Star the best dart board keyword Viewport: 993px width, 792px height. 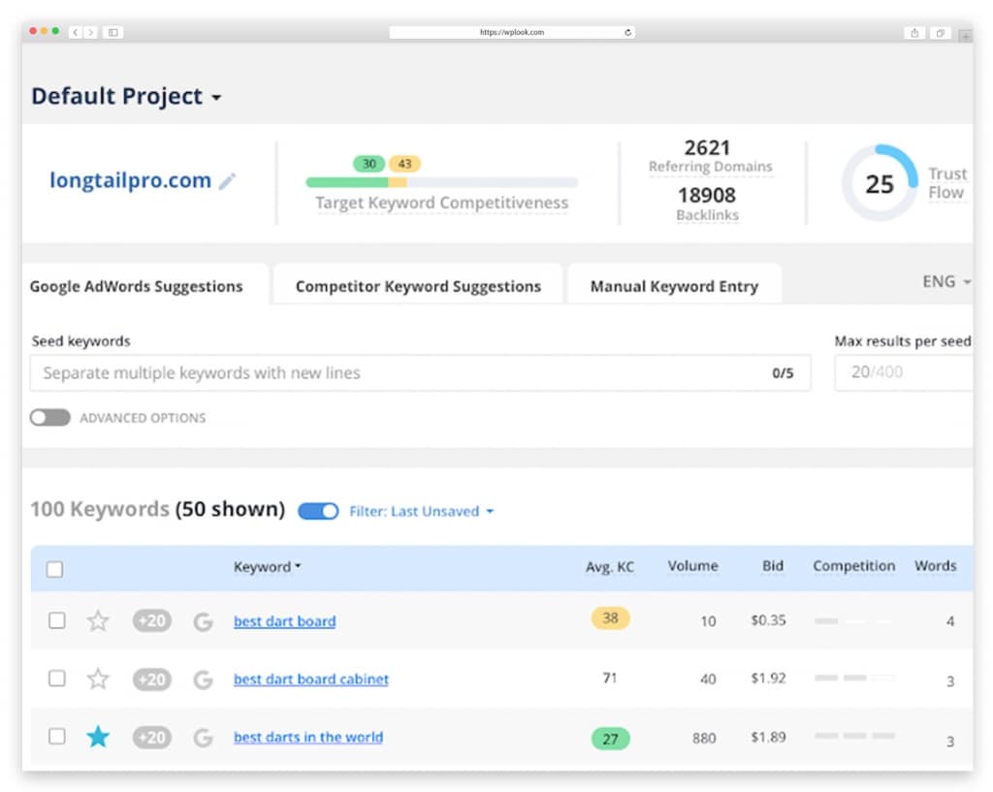pyautogui.click(x=98, y=620)
